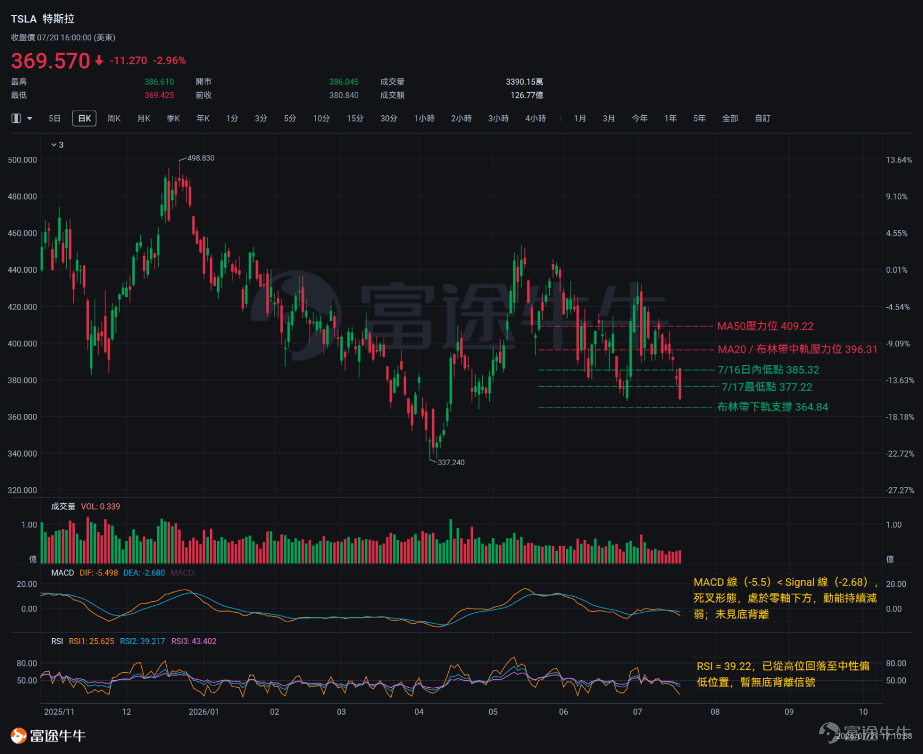This screenshot has width=923, height=754.
Task: Switch to 年K yearly candlesticks
Action: (203, 118)
